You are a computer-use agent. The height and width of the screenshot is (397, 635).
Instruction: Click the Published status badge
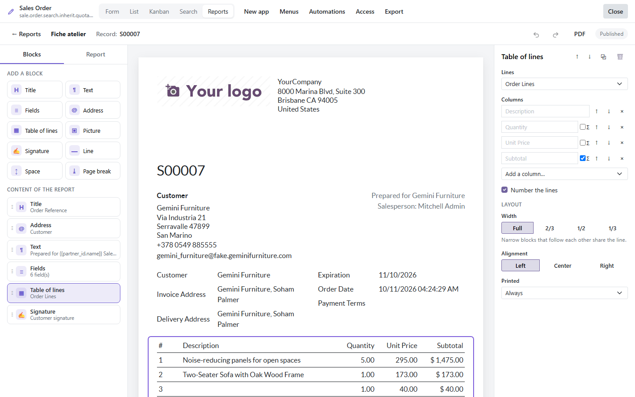[611, 34]
